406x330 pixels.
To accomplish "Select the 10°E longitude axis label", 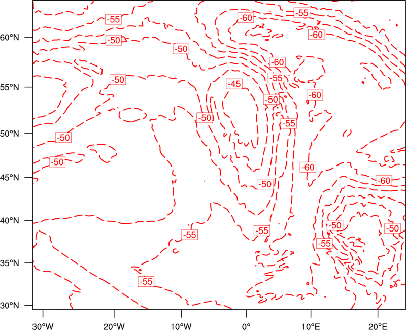I will pyautogui.click(x=311, y=326).
